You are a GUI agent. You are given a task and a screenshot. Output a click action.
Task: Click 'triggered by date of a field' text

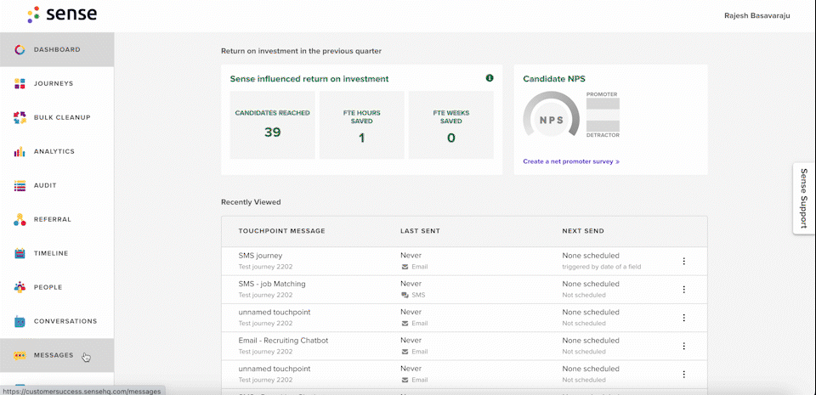tap(602, 267)
